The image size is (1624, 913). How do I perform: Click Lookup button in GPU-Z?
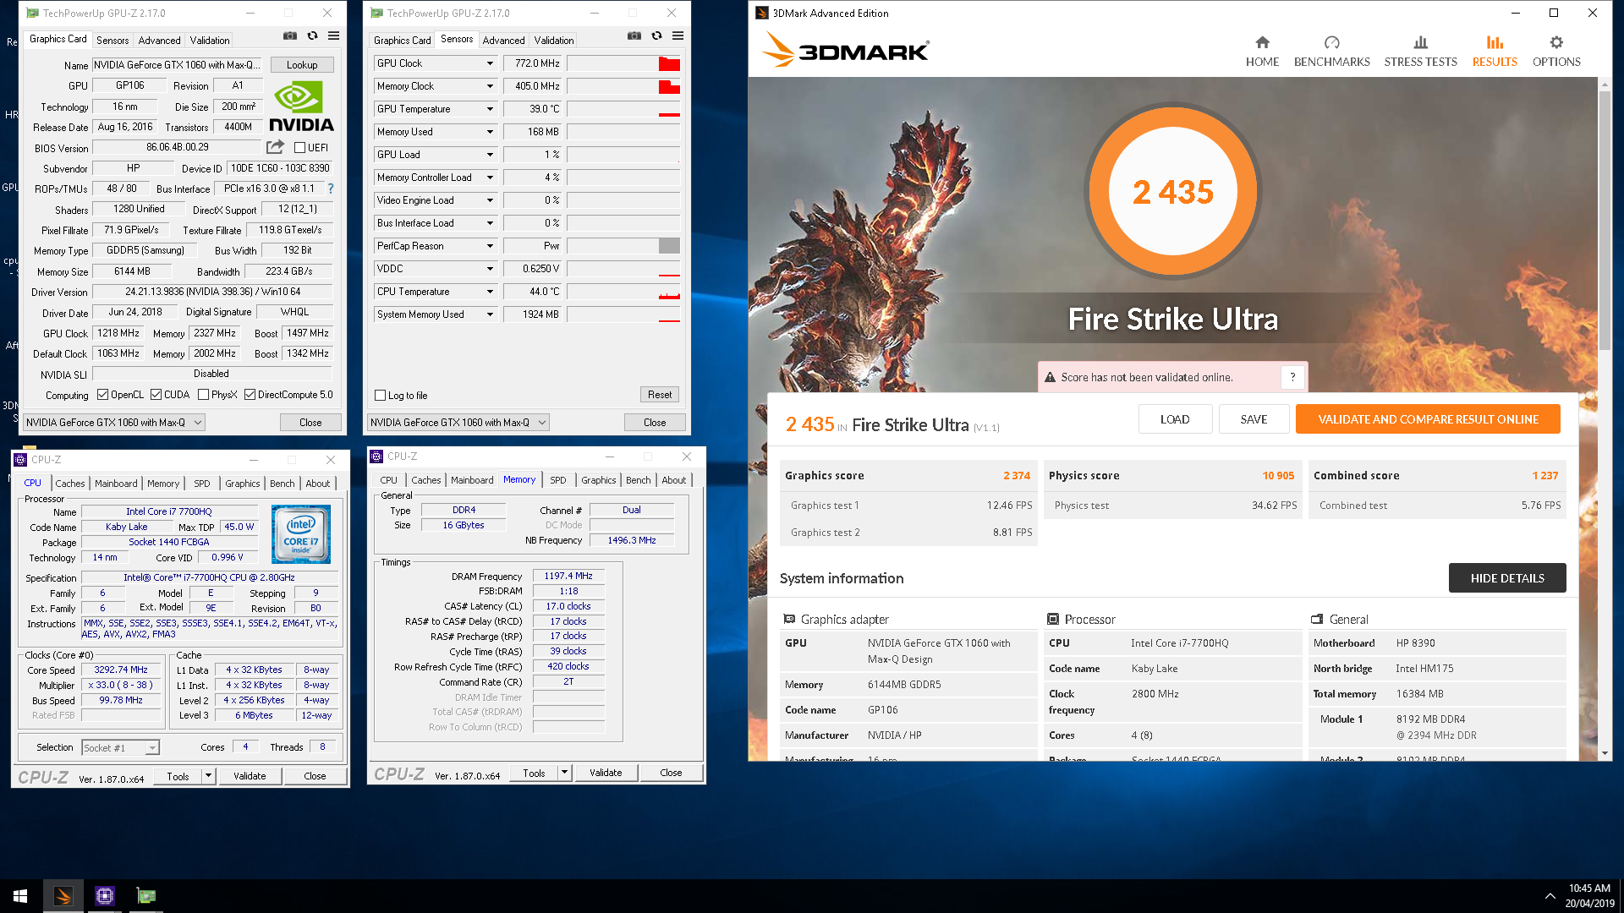[x=302, y=65]
